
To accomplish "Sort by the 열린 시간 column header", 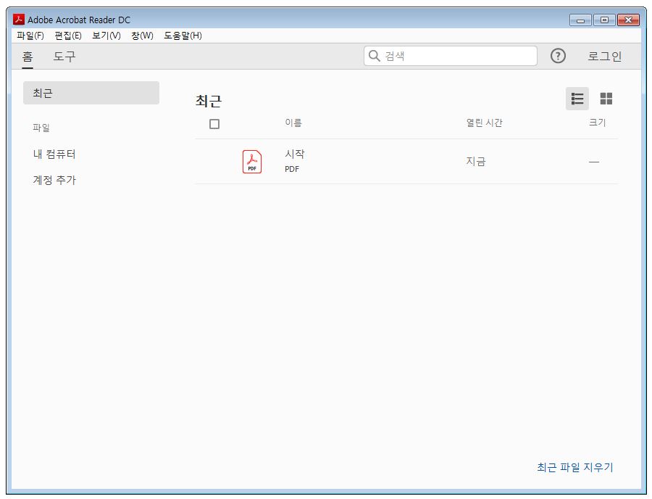I will tap(484, 123).
